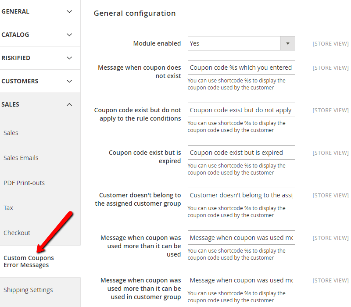
Task: Expand the RISKIFIED section chevron
Action: tap(69, 58)
